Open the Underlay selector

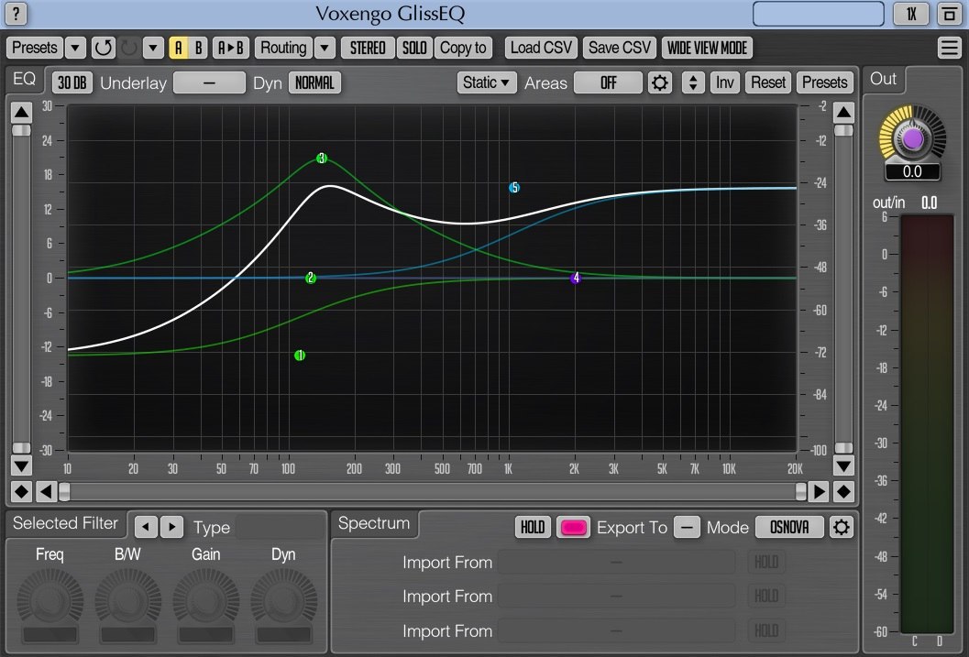point(209,82)
